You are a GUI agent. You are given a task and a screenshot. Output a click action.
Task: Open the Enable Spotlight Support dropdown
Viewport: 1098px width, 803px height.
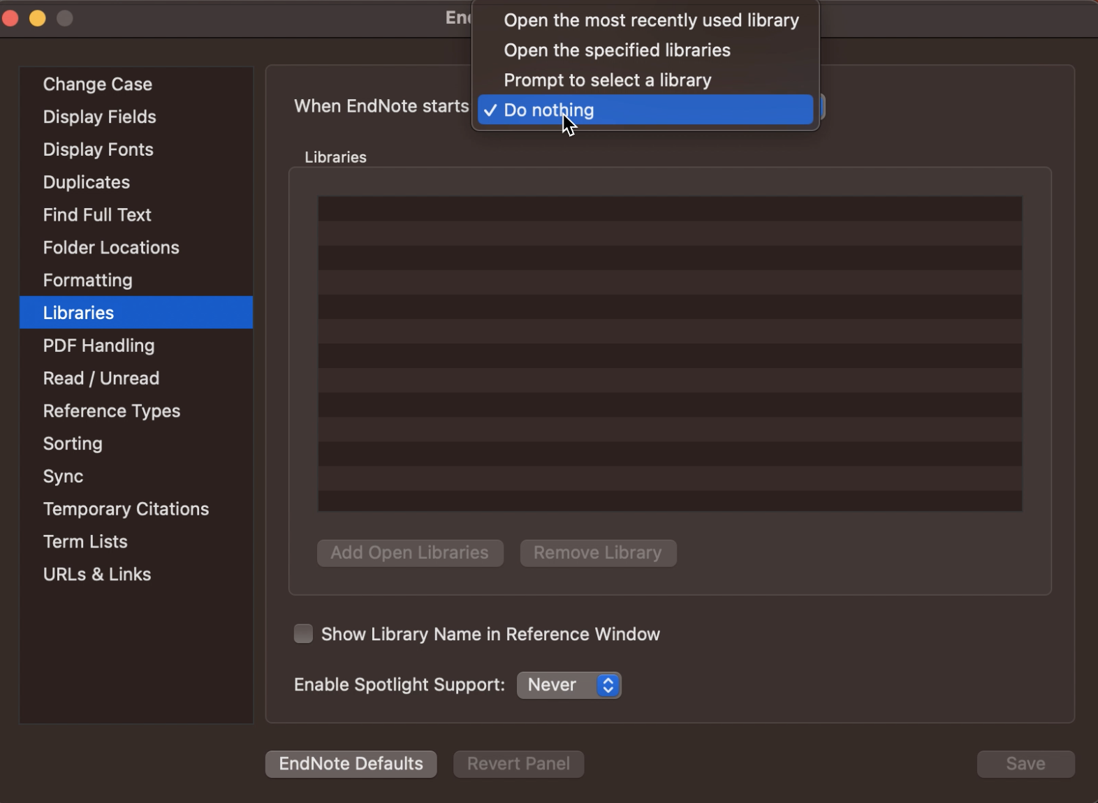click(569, 685)
